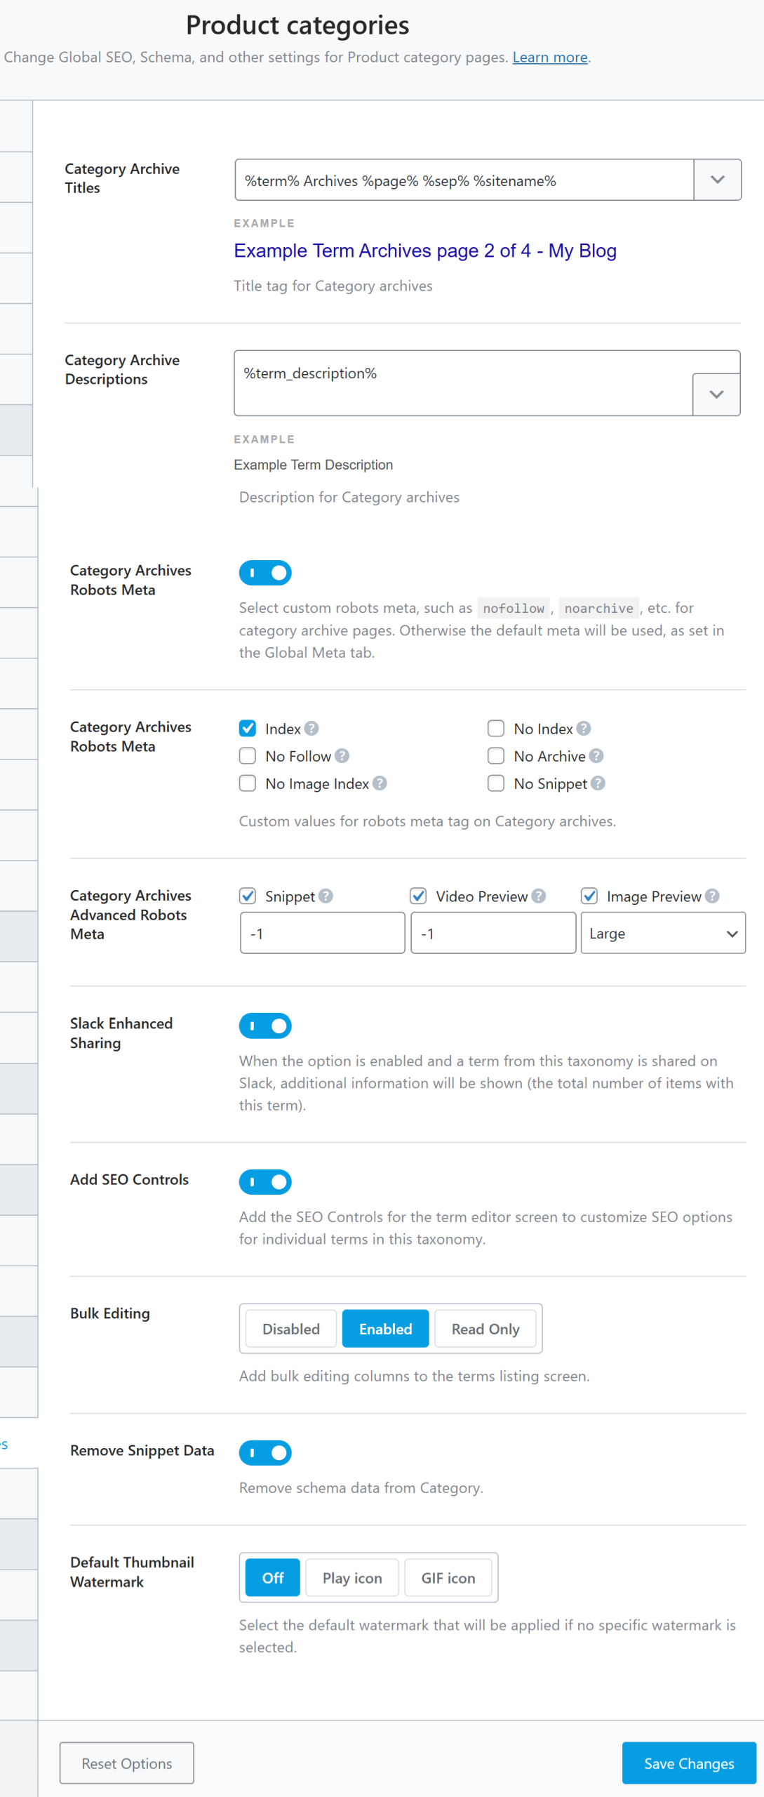Open variable dropdown for Category Archive Titles
The image size is (764, 1797).
click(717, 180)
